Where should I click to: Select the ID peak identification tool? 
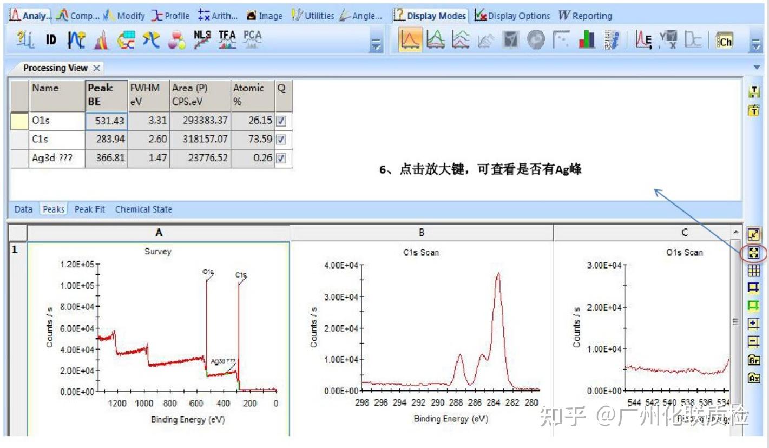pos(51,39)
